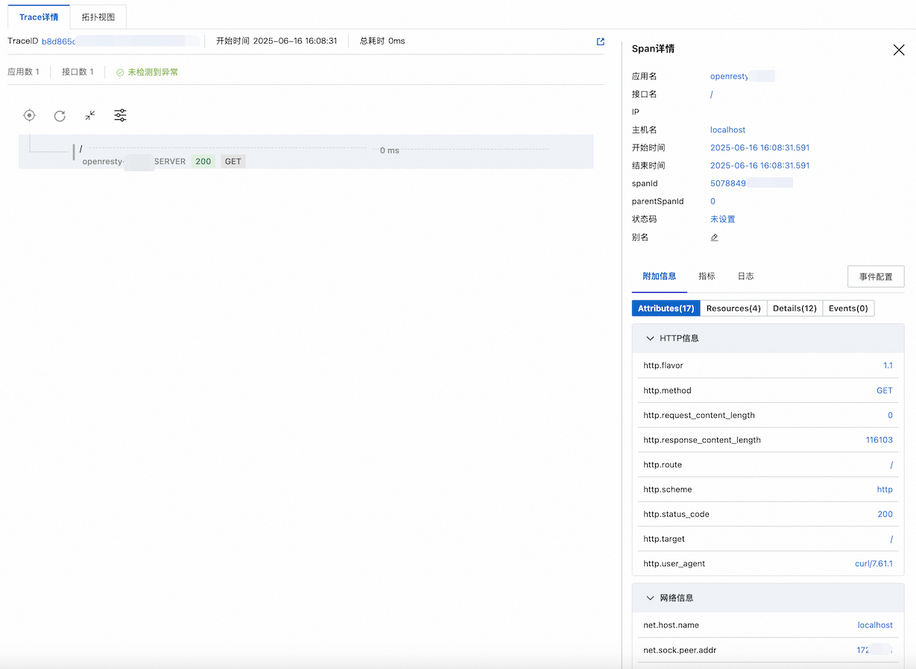Click the http.route attribute row
This screenshot has height=669, width=916.
768,465
